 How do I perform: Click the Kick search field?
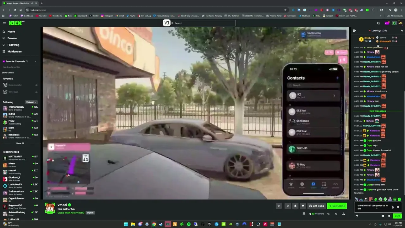coord(202,23)
